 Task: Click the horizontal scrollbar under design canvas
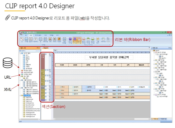(101, 119)
